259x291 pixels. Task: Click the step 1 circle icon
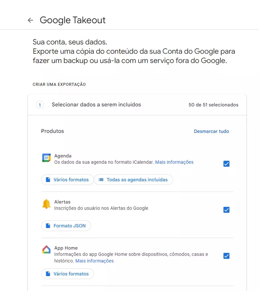[x=40, y=105]
